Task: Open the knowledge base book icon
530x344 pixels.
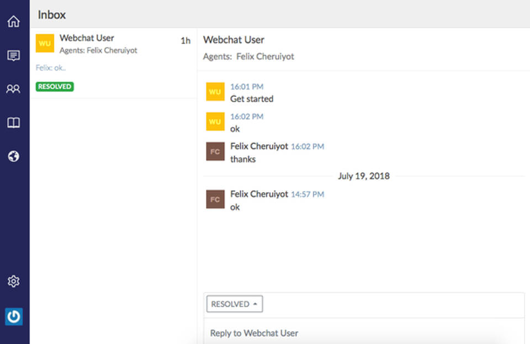Action: pyautogui.click(x=14, y=123)
